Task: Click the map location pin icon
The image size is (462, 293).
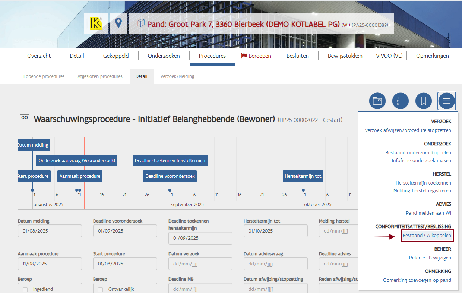Action: pos(118,23)
